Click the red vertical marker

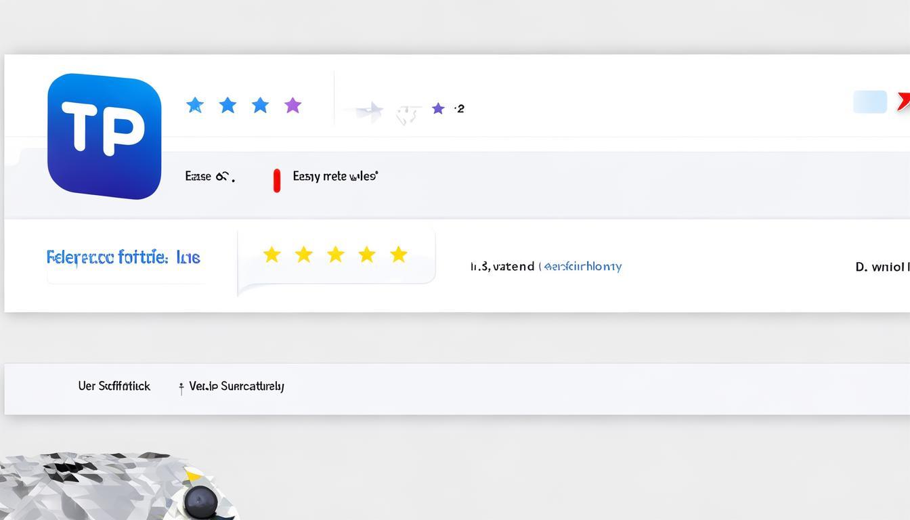(276, 181)
